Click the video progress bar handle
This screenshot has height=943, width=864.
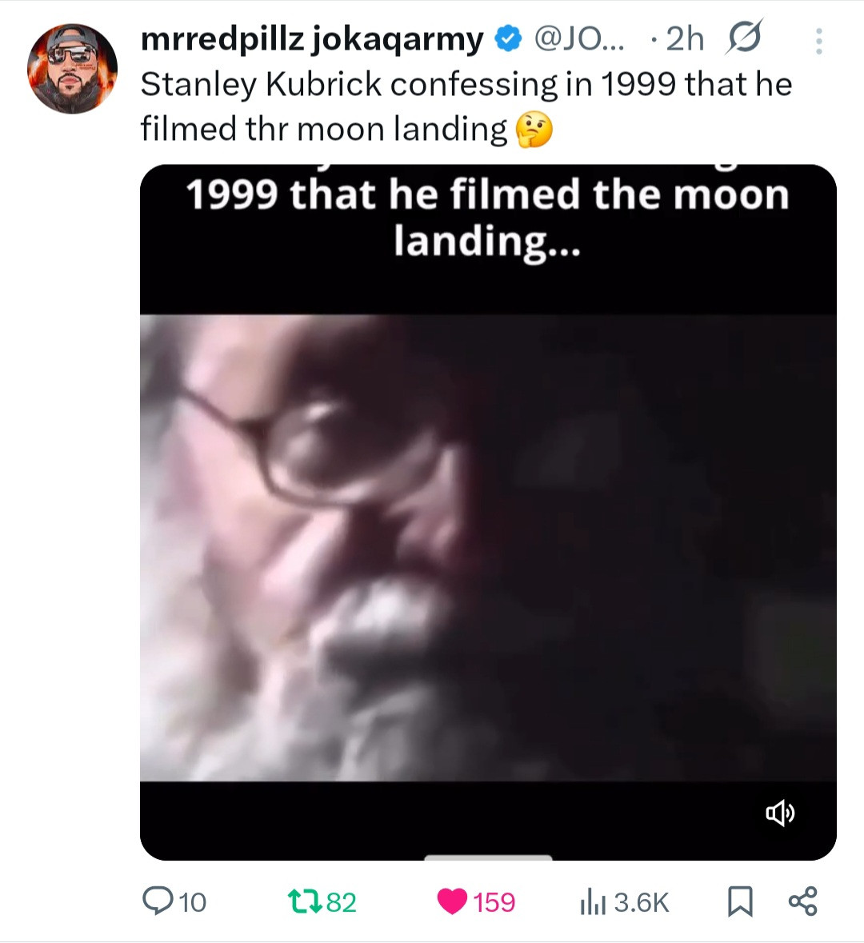tap(488, 857)
